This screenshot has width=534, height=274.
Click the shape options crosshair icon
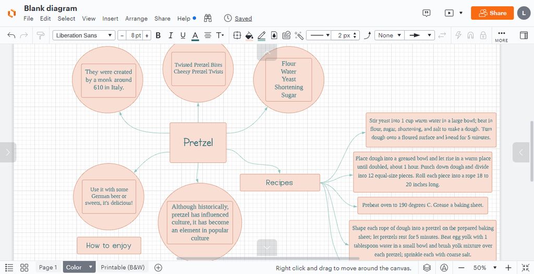237,35
